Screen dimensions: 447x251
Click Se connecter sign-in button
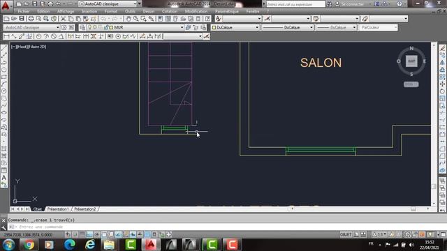tap(353, 4)
